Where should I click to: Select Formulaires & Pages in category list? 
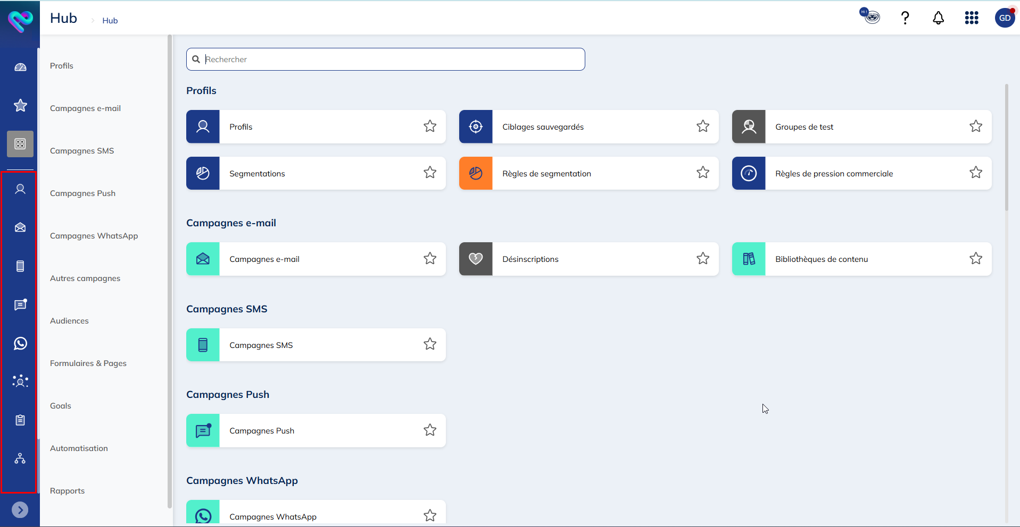pyautogui.click(x=88, y=363)
